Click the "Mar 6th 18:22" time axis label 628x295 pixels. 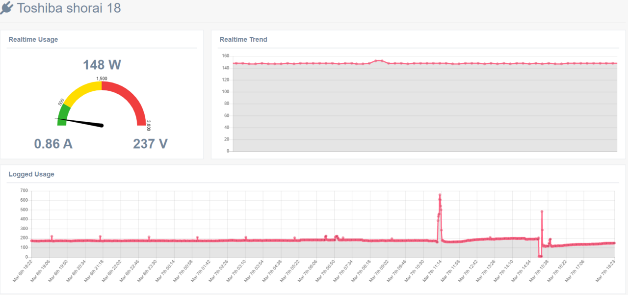pos(23,271)
